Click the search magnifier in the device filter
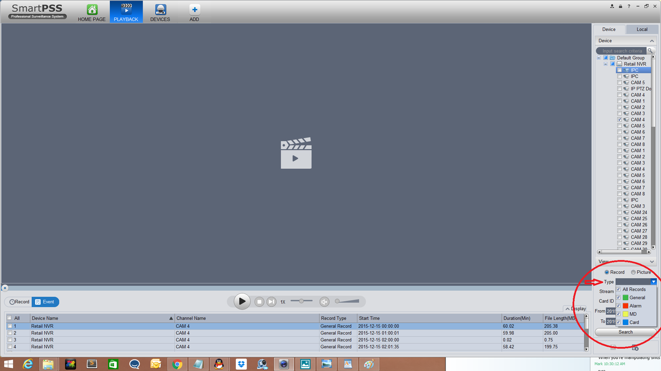The image size is (661, 371). [x=650, y=50]
